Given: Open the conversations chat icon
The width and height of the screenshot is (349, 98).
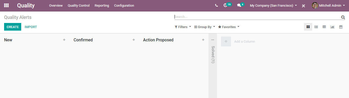Looking at the screenshot, I should (239, 5).
